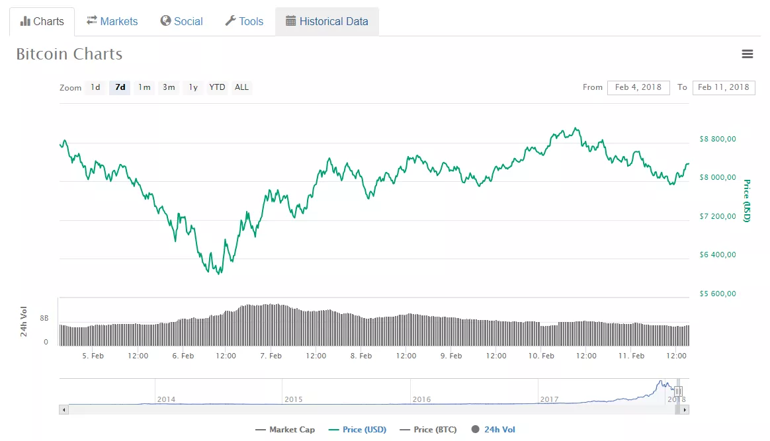Click the navigator range handle near 2018
This screenshot has width=770, height=441.
click(x=678, y=391)
